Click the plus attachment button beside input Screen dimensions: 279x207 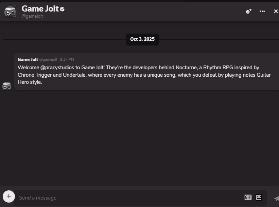(x=9, y=196)
